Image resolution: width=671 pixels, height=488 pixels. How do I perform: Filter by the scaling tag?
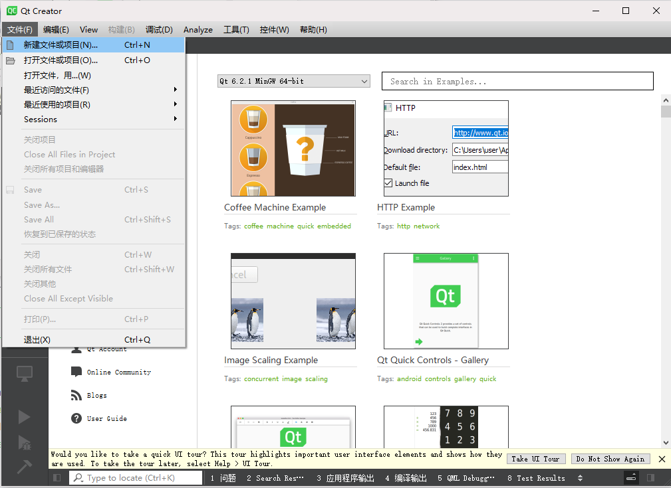pyautogui.click(x=317, y=379)
